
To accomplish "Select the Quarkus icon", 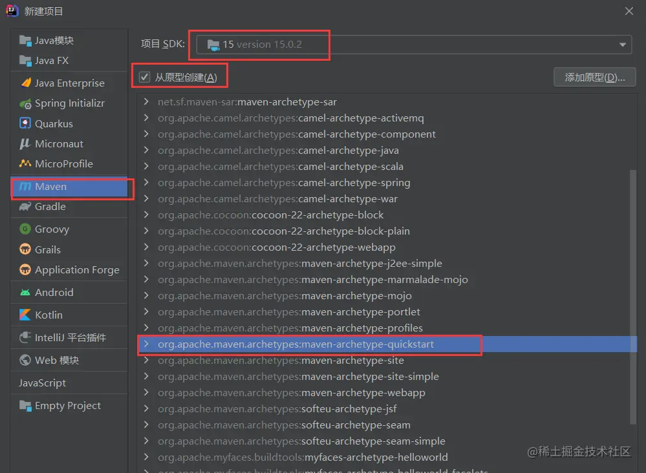I will pyautogui.click(x=25, y=123).
